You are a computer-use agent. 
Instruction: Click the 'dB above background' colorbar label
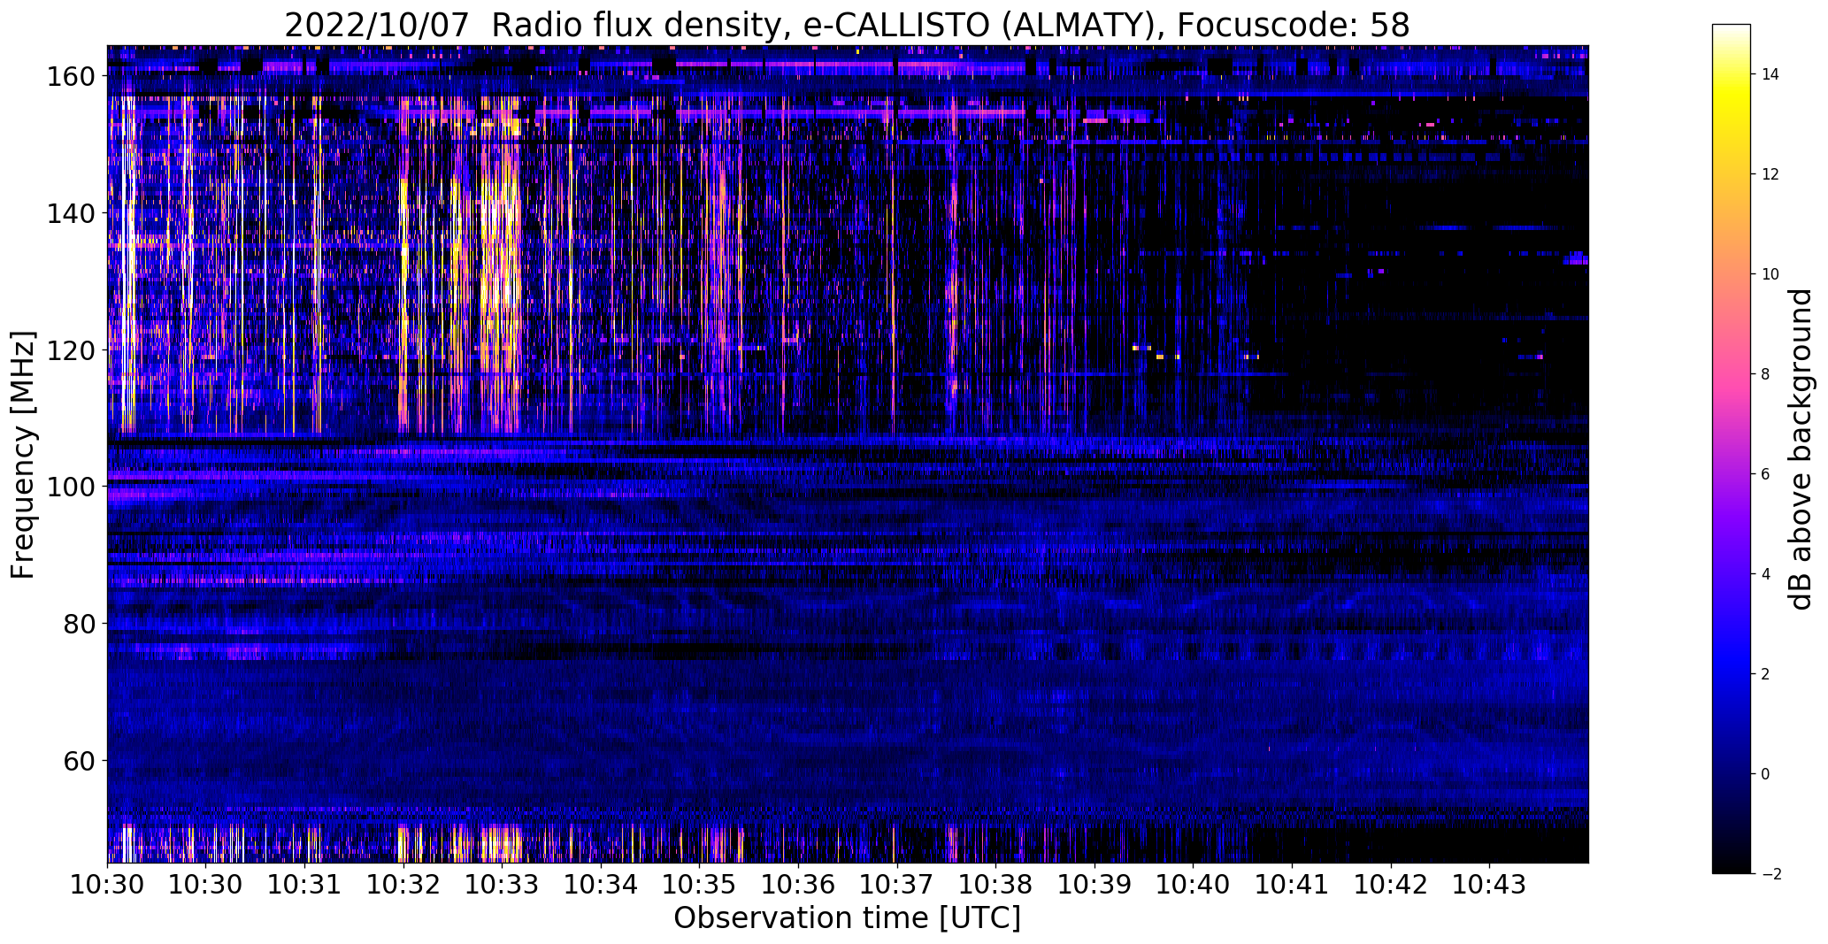pos(1801,449)
